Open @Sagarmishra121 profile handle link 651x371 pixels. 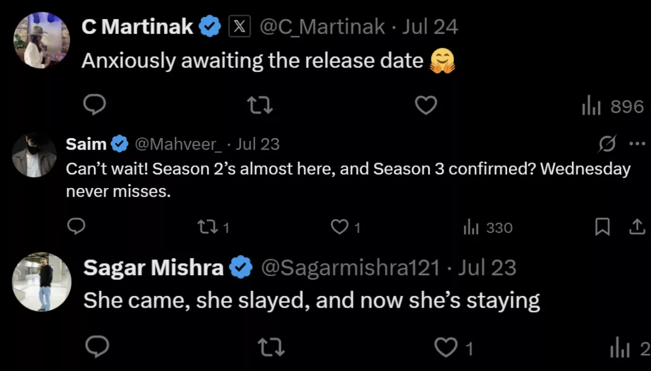350,268
